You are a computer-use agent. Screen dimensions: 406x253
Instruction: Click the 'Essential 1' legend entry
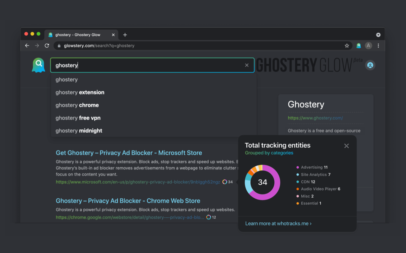(x=309, y=203)
